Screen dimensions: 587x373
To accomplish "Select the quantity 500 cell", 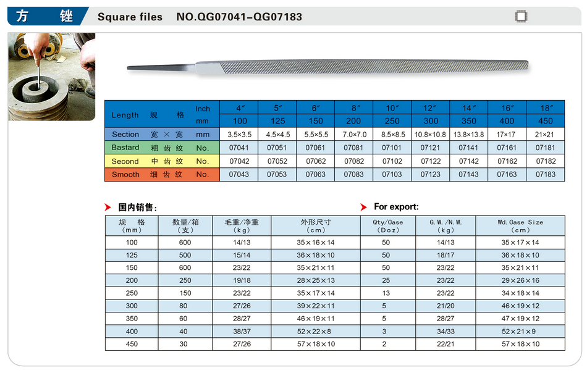I will click(x=185, y=255).
